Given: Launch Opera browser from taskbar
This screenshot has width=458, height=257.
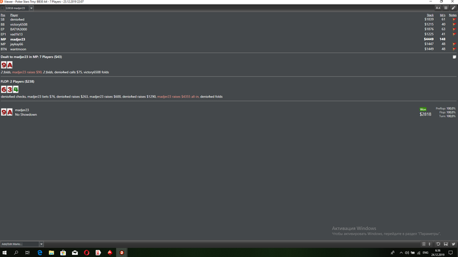Looking at the screenshot, I should point(86,252).
